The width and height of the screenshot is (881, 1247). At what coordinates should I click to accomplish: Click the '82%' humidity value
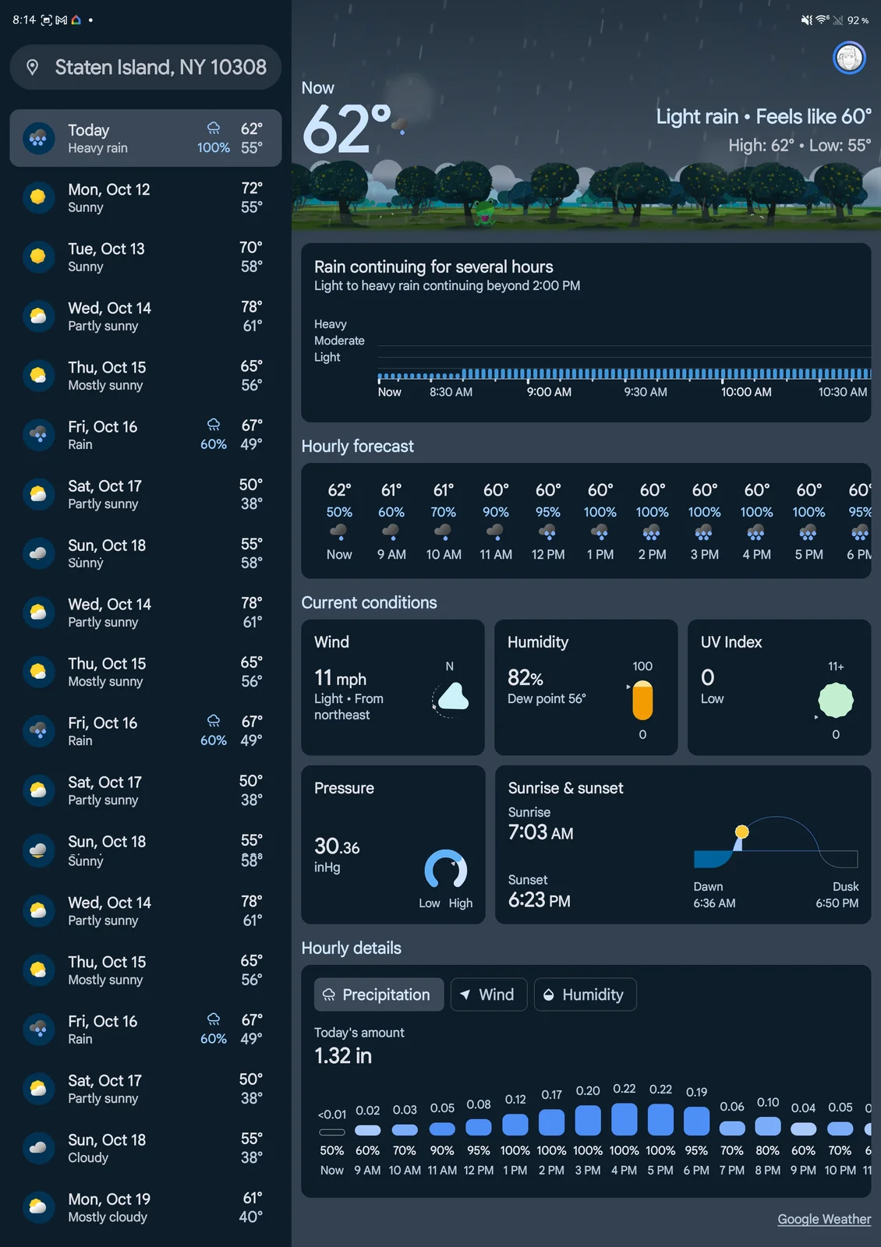(x=525, y=677)
